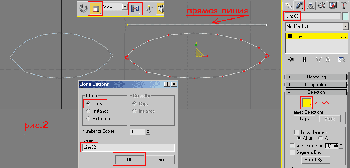The height and width of the screenshot is (168, 350).
Task: Open the Modifier List dropdown
Action: (345, 26)
